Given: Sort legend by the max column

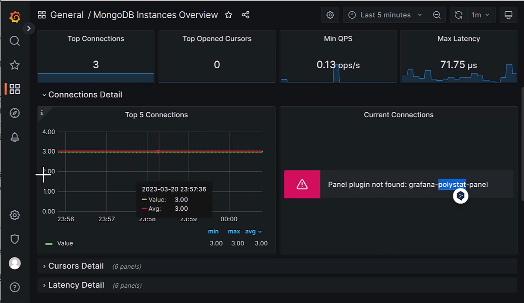Looking at the screenshot, I should click(x=234, y=232).
